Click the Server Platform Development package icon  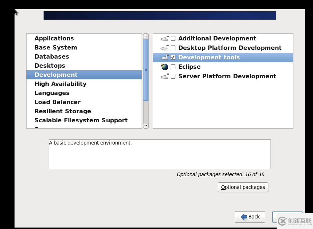pyautogui.click(x=165, y=76)
